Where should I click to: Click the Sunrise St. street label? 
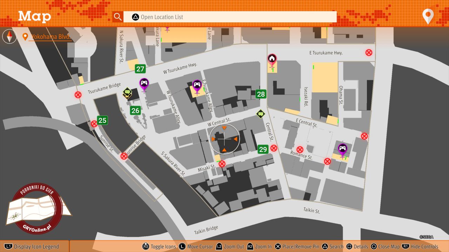coord(107,144)
